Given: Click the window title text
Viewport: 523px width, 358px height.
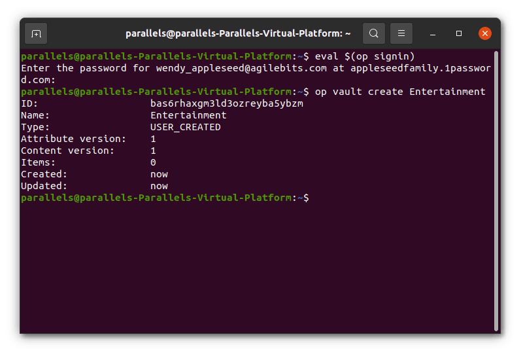Looking at the screenshot, I should point(238,33).
